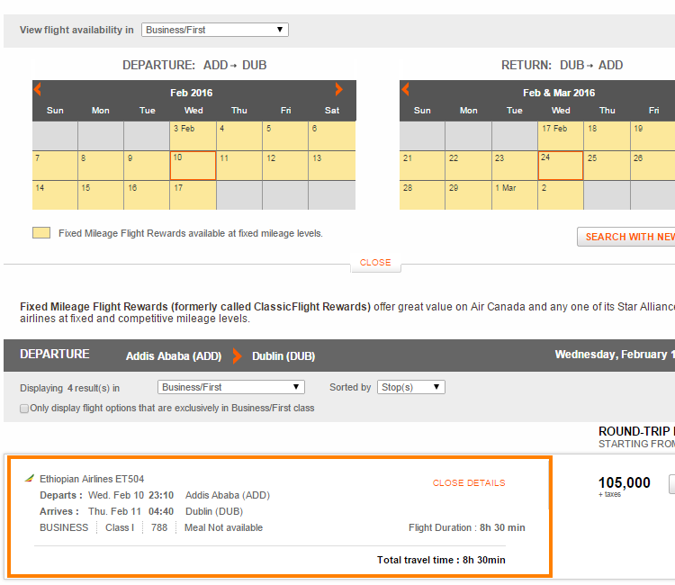Select February 13 in departure calendar
This screenshot has height=585, width=675.
[x=331, y=166]
